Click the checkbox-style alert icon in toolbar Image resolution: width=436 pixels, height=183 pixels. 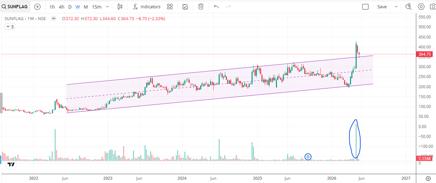tap(185, 7)
